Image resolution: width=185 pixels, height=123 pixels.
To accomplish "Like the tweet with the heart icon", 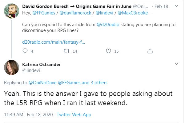I will [x=108, y=51].
